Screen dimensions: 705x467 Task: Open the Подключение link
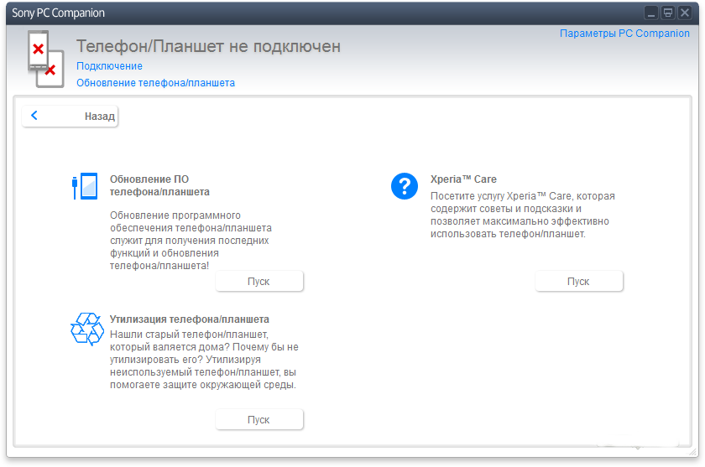[109, 66]
